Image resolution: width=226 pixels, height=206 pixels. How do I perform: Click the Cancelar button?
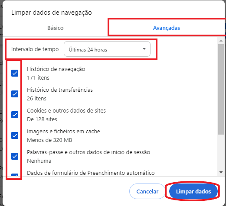click(x=147, y=191)
